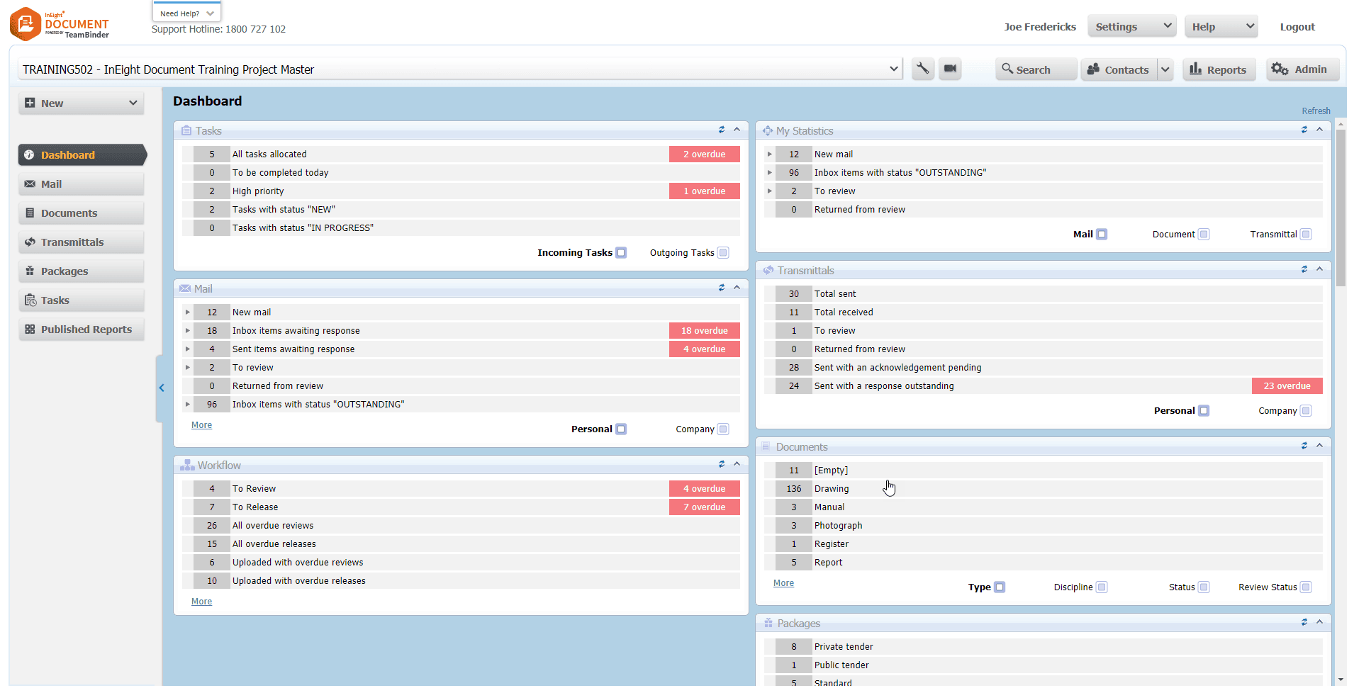Refresh the Transmittals panel using its icon
Image resolution: width=1354 pixels, height=693 pixels.
point(1304,269)
